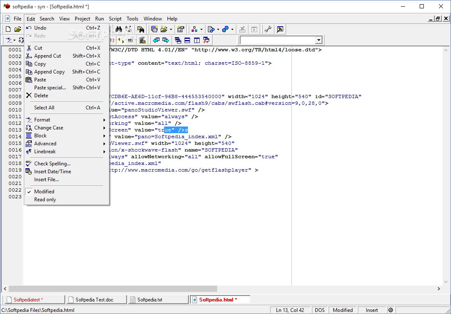Viewport: 451px width, 314px height.
Task: Expand the Linebreak submenu
Action: coord(67,152)
